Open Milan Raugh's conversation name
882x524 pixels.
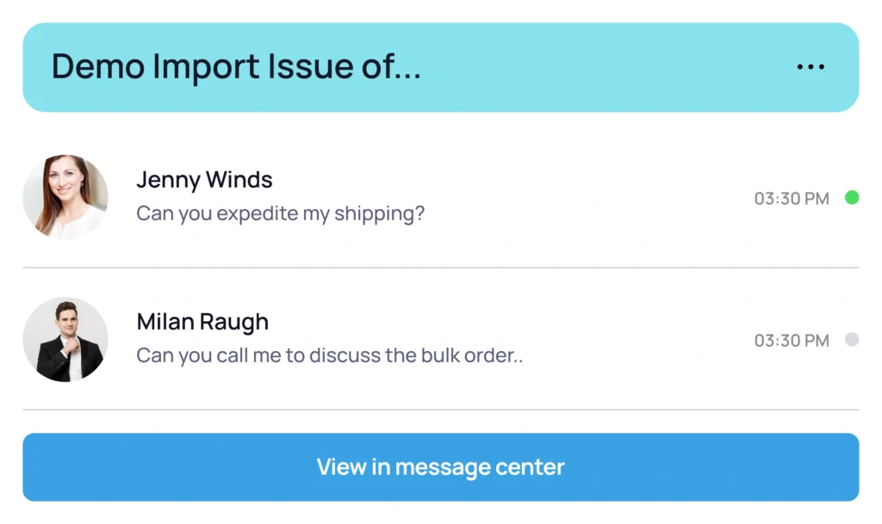[202, 323]
